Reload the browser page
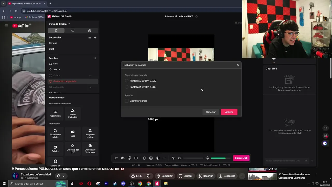The height and width of the screenshot is (187, 332). 16,11
